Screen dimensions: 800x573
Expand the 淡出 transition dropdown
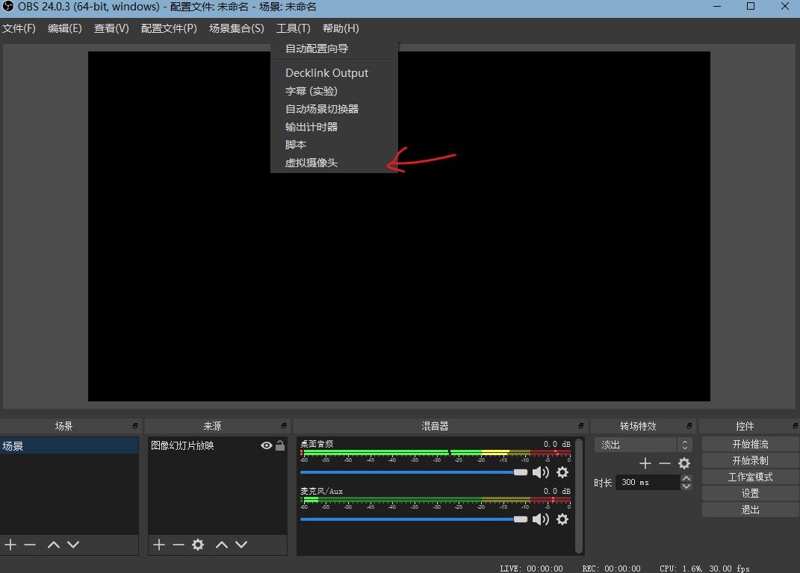point(684,445)
